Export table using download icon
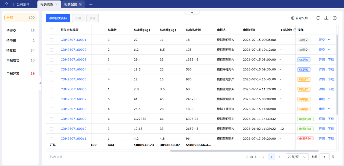The height and width of the screenshot is (166, 344). [326, 18]
